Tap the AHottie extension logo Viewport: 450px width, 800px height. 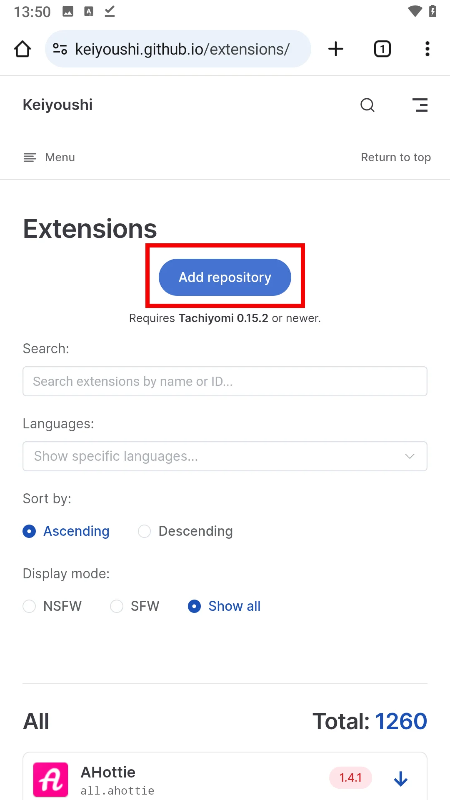[51, 779]
